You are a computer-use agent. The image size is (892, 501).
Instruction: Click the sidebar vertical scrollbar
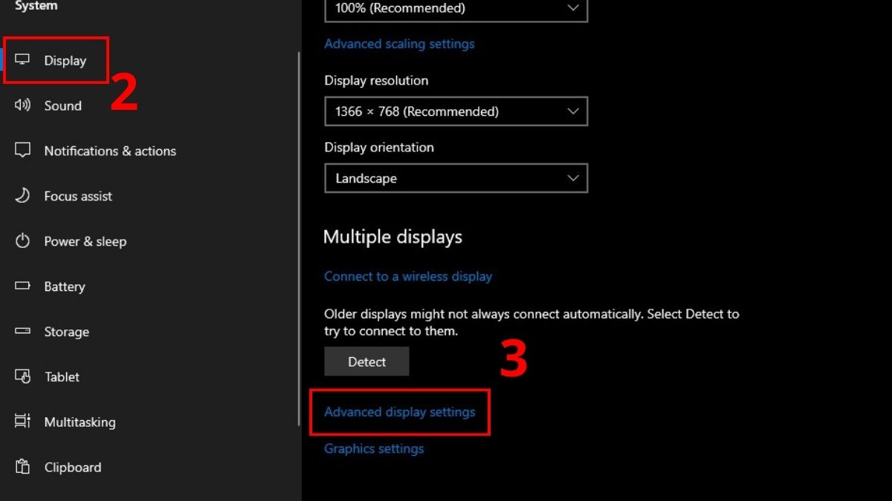(x=299, y=238)
